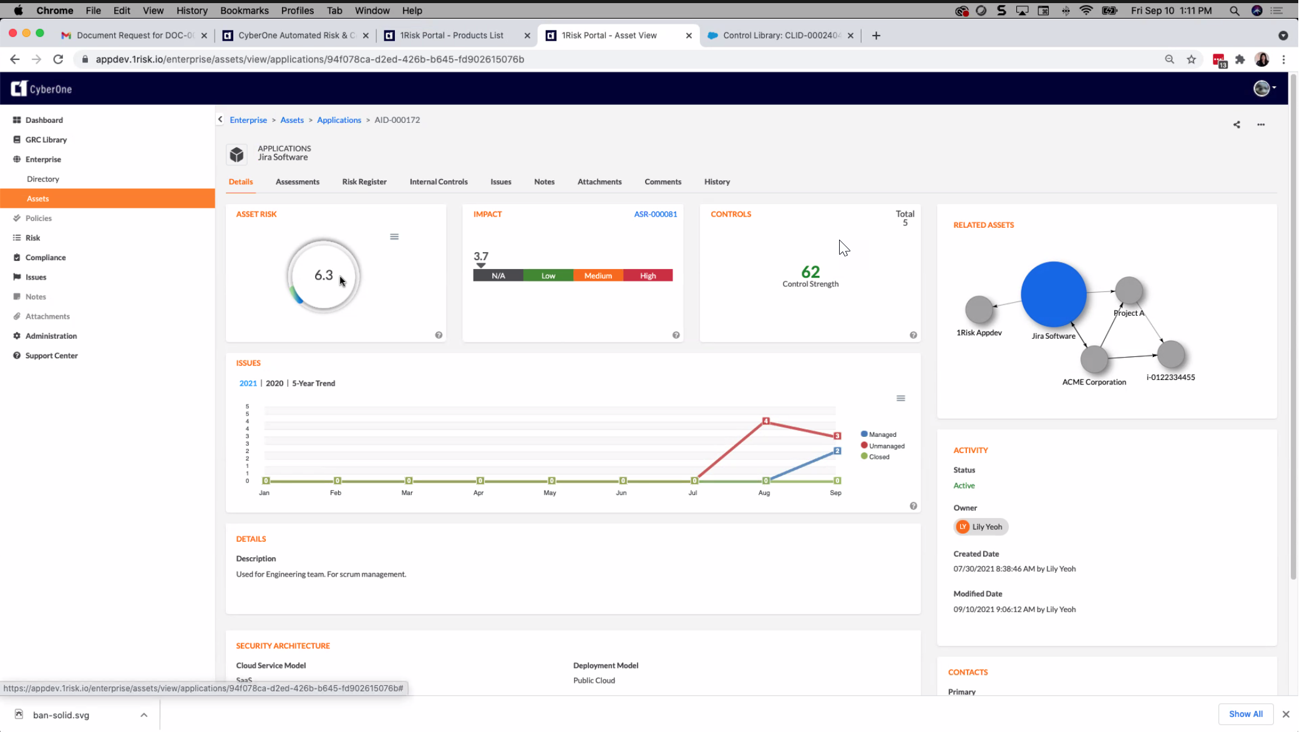
Task: Open Support Center in sidebar
Action: tap(51, 356)
